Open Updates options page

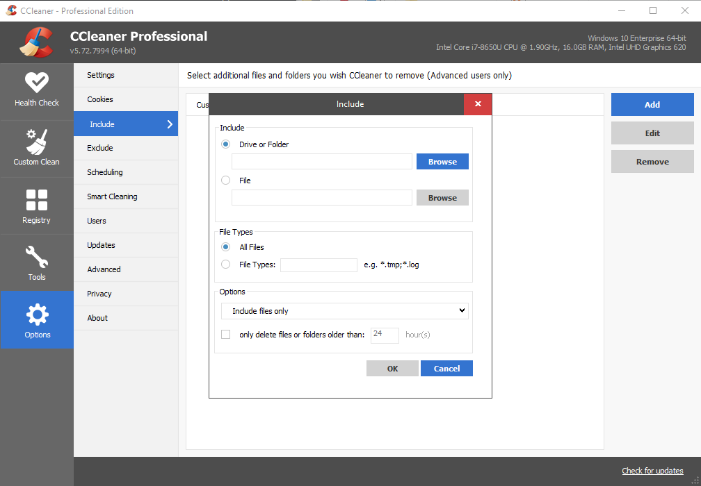pyautogui.click(x=126, y=246)
